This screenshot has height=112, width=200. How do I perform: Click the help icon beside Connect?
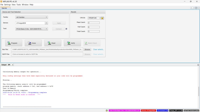(66, 29)
